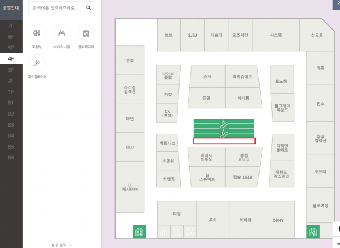
Task: Switch to basement floor B2
Action: pos(11,114)
